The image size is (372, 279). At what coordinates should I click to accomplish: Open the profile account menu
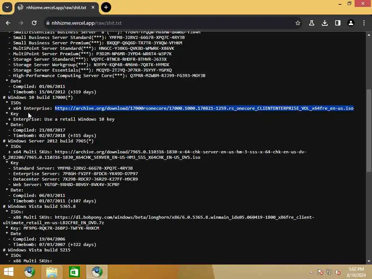point(351,23)
